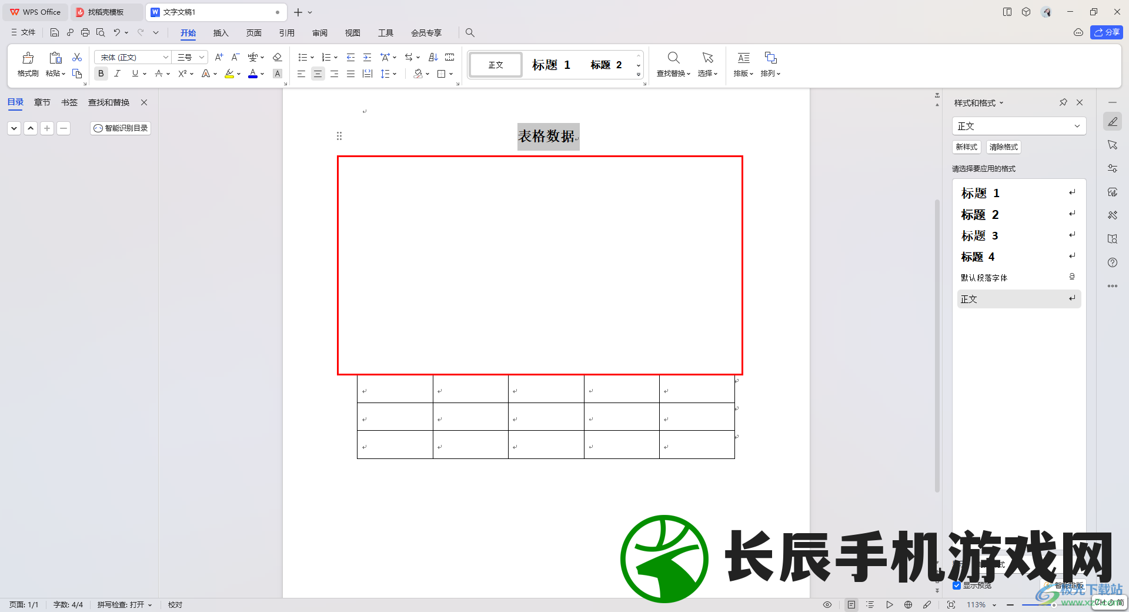Toggle eye-protection mode icon in status bar

827,604
